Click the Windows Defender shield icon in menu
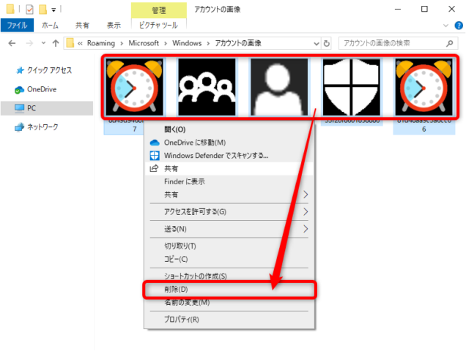Viewport: 466px width, 351px height. click(155, 156)
